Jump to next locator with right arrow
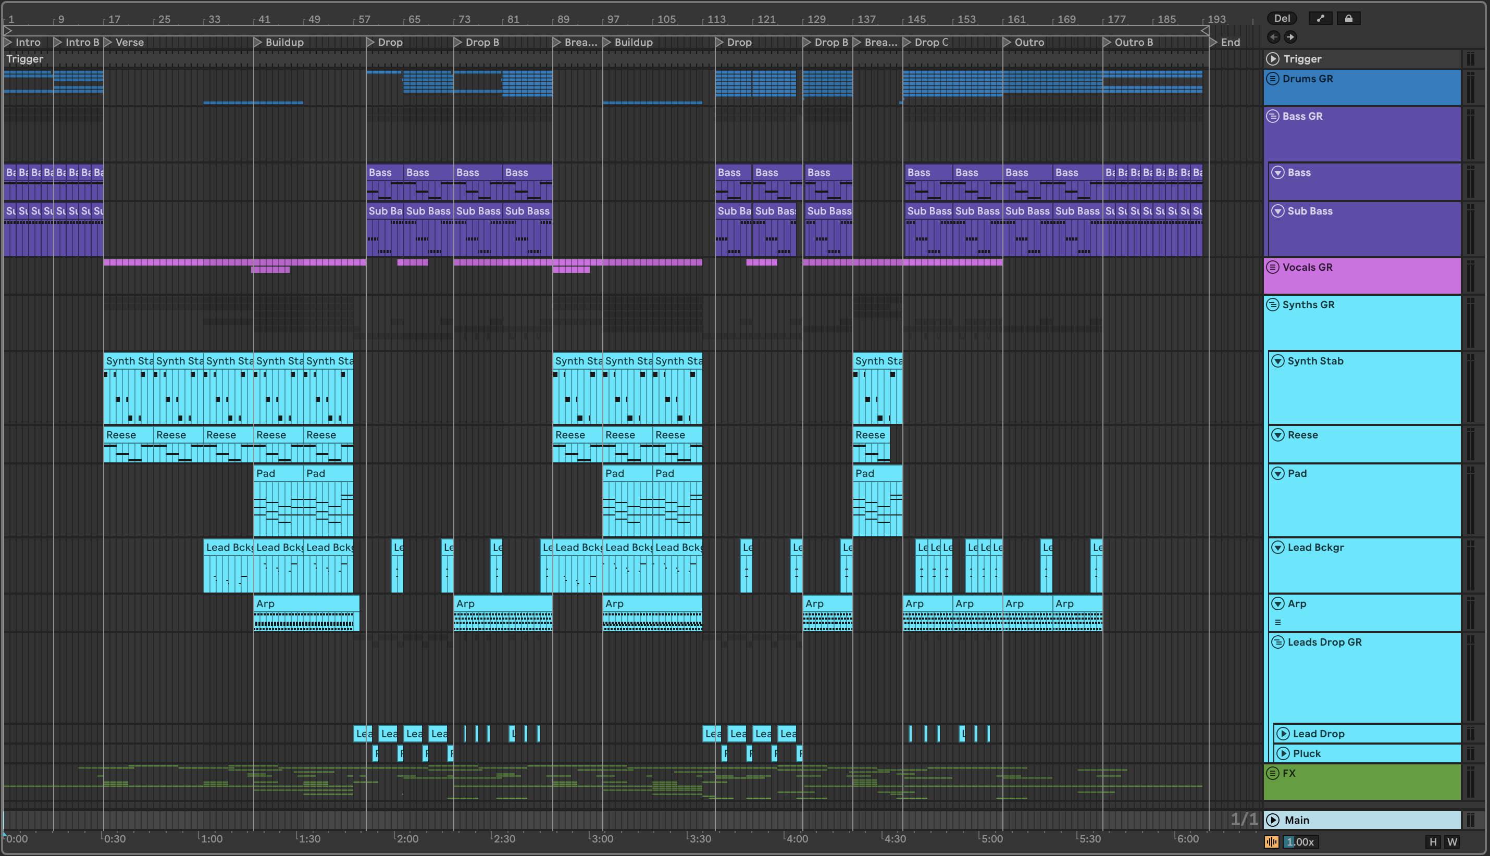The height and width of the screenshot is (856, 1490). click(1290, 37)
